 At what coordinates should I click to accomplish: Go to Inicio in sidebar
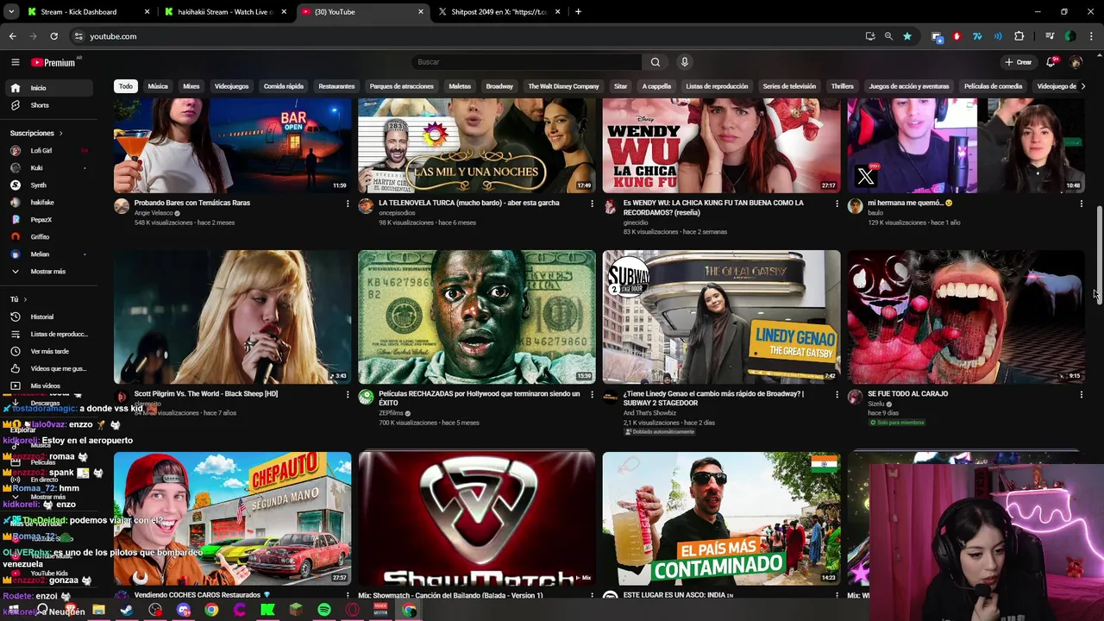tap(50, 88)
